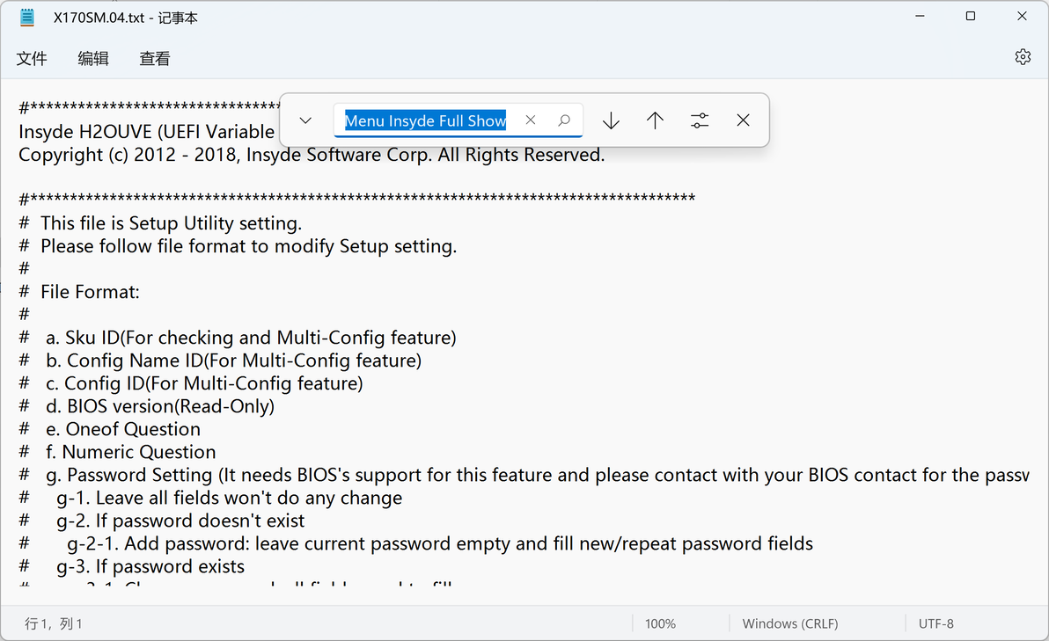Click the find text input field
Image resolution: width=1049 pixels, height=641 pixels.
425,120
